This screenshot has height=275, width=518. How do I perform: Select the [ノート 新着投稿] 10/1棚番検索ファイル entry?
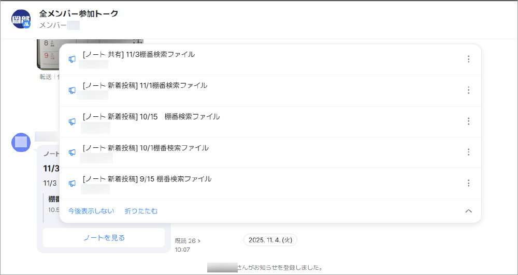145,148
